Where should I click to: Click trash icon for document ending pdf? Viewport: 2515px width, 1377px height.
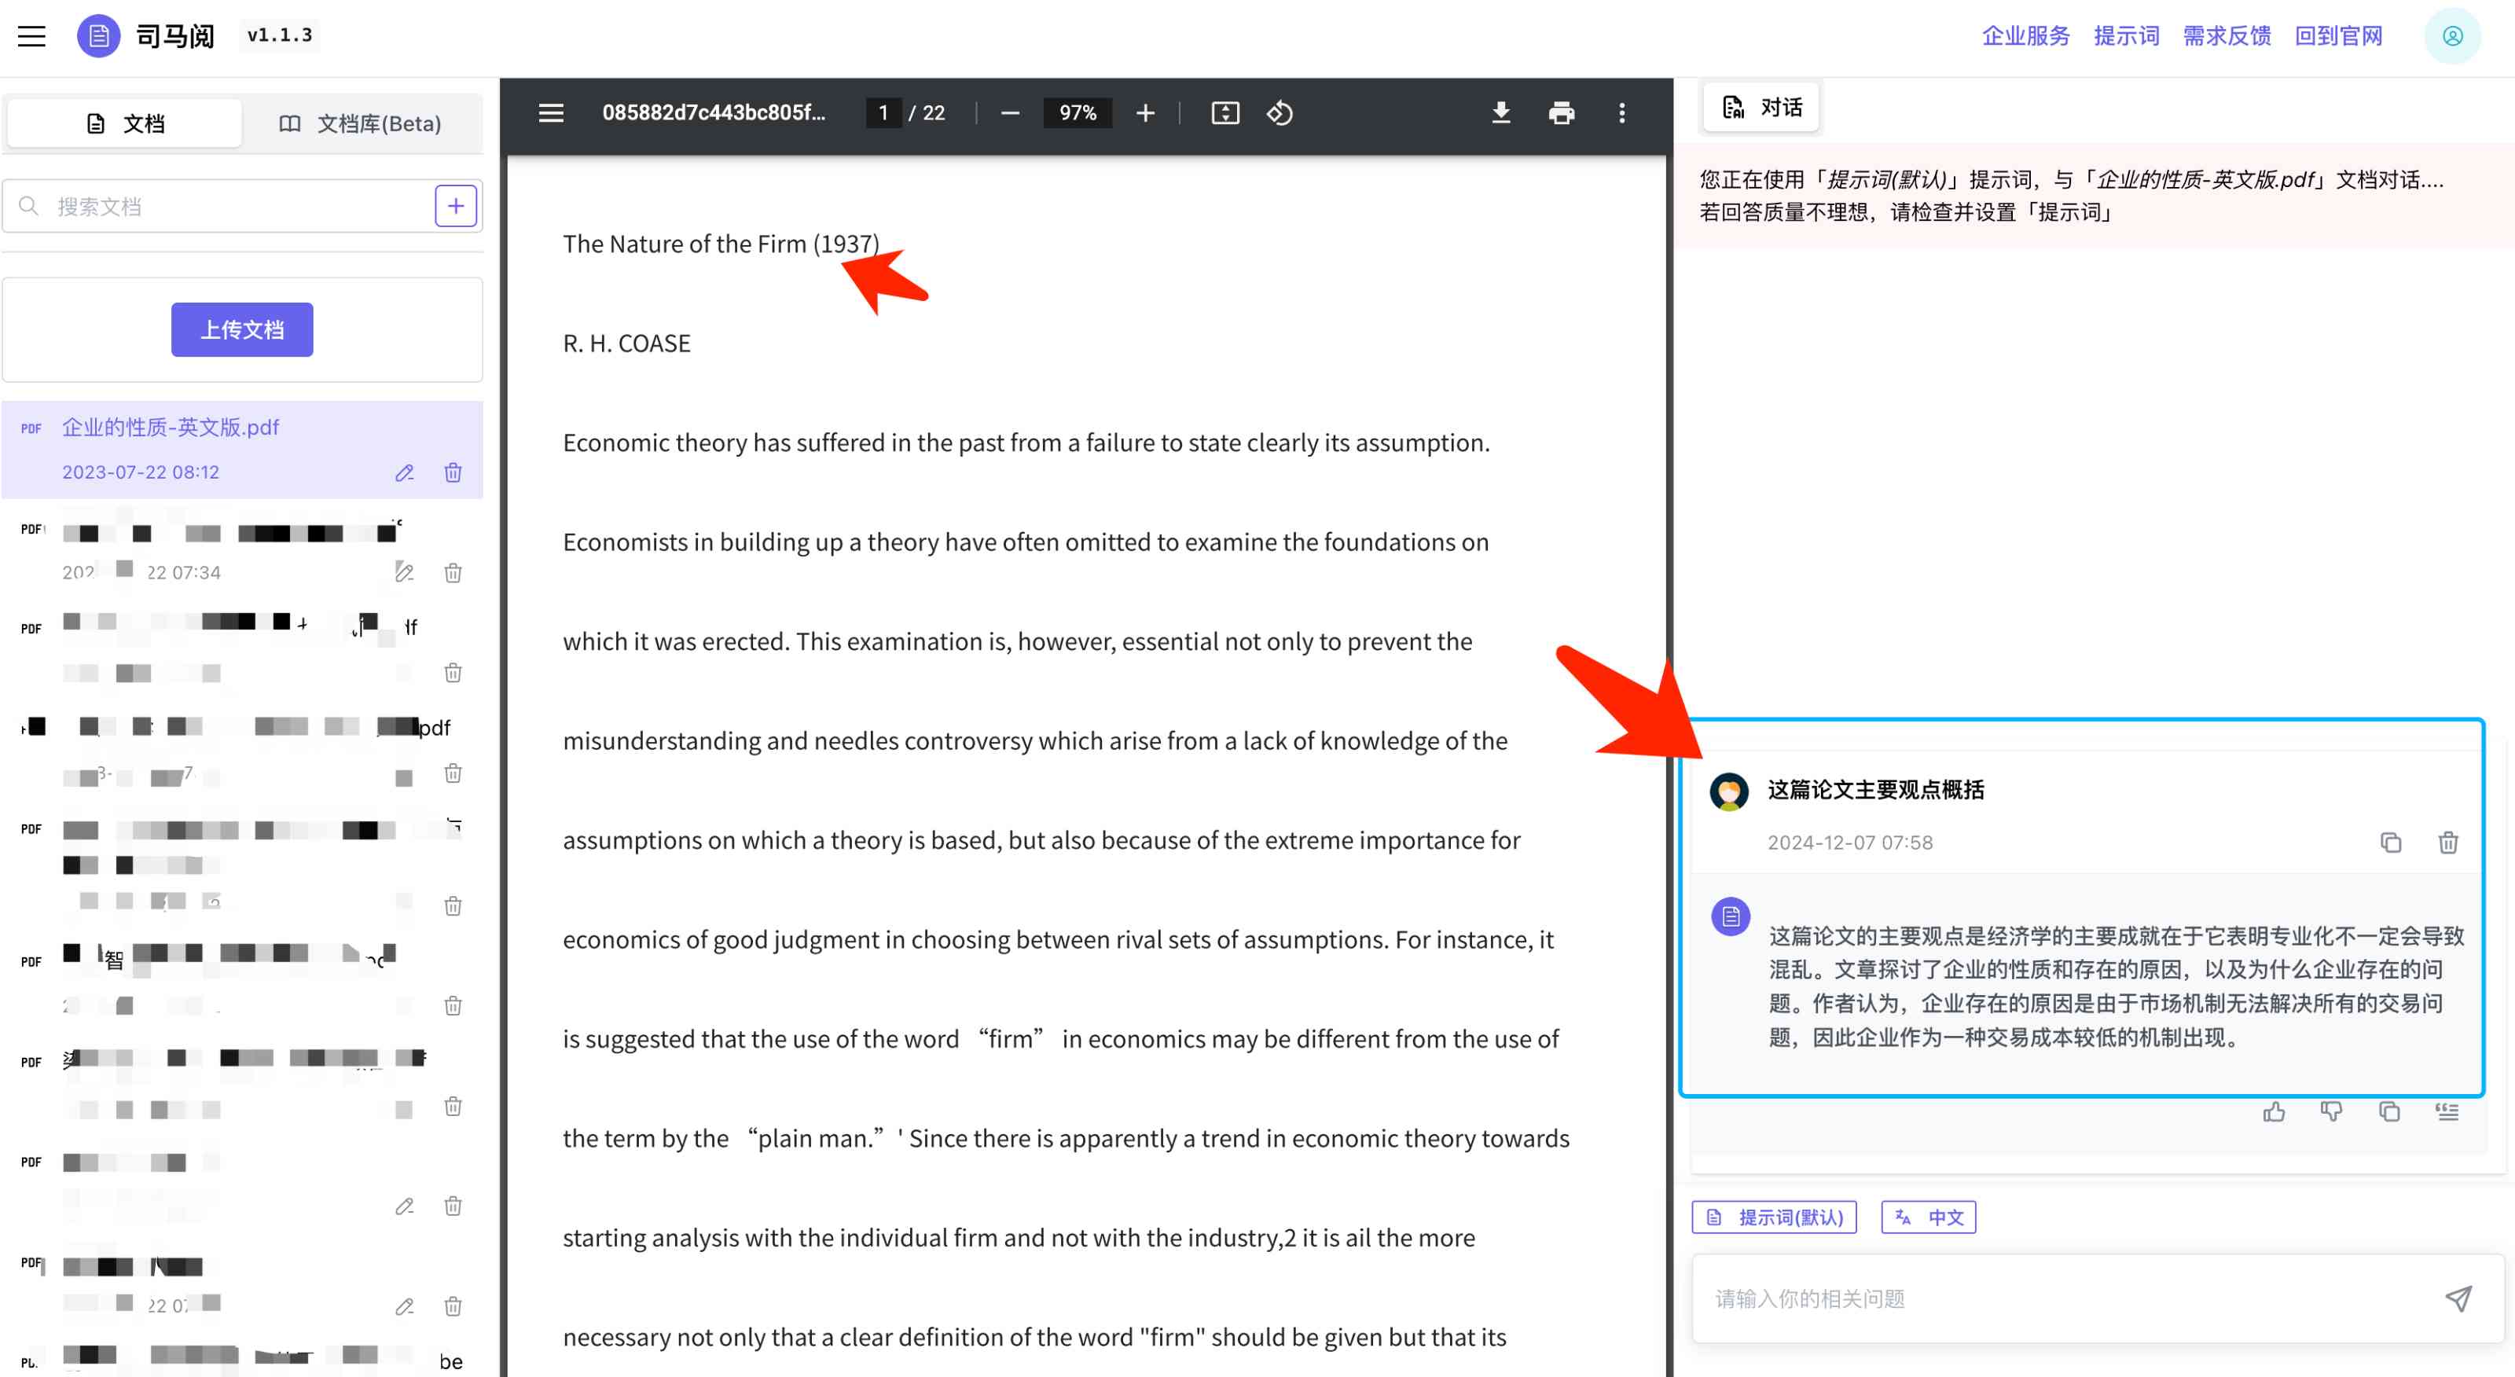coord(453,773)
